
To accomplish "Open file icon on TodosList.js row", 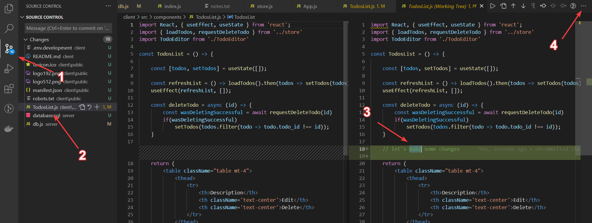I will click(82, 107).
